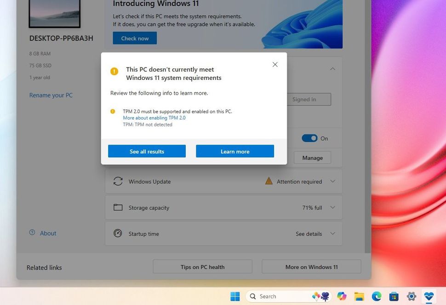Open More about enabling TPM 2.0 link

point(154,118)
